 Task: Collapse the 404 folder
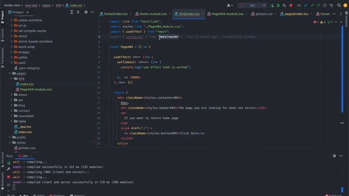coord(11,78)
